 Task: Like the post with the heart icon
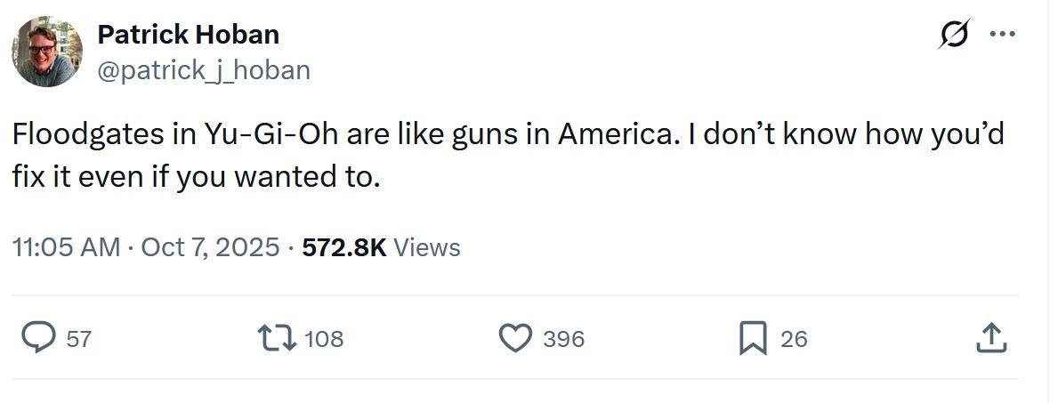coord(514,338)
